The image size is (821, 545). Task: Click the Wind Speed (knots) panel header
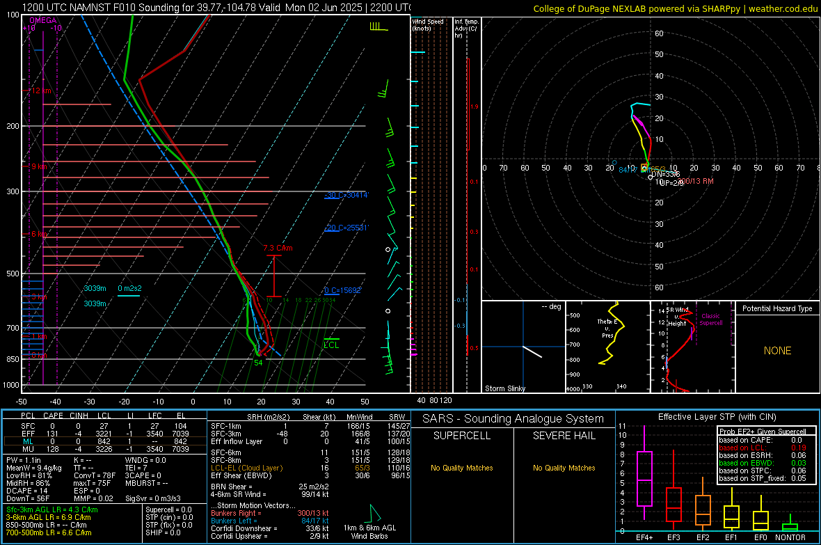(428, 24)
